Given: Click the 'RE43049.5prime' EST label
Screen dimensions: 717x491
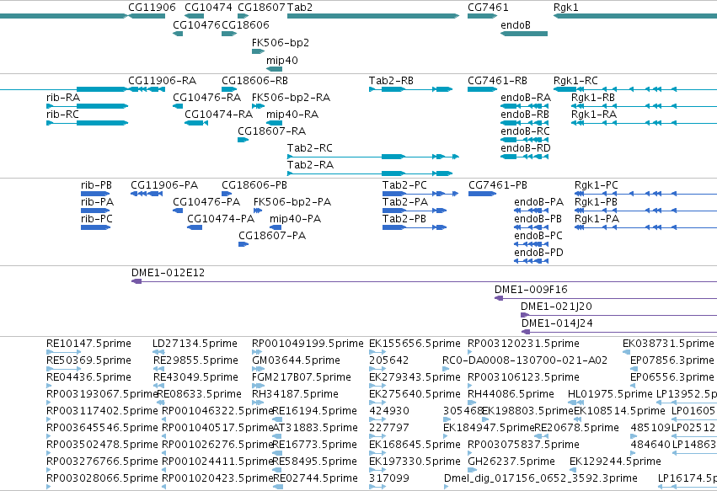Looking at the screenshot, I should (195, 377).
